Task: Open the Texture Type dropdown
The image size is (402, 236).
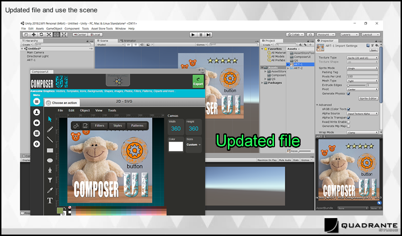Action: pyautogui.click(x=363, y=58)
